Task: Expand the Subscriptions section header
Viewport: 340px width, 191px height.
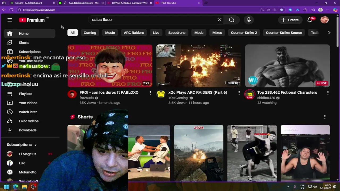Action: point(22,145)
